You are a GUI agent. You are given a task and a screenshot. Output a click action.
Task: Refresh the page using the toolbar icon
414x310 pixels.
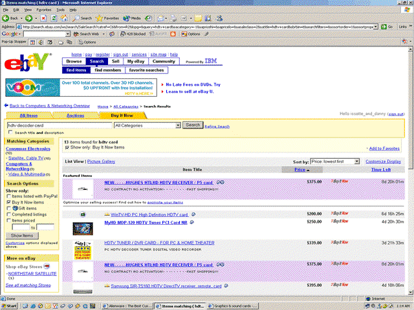(x=54, y=18)
